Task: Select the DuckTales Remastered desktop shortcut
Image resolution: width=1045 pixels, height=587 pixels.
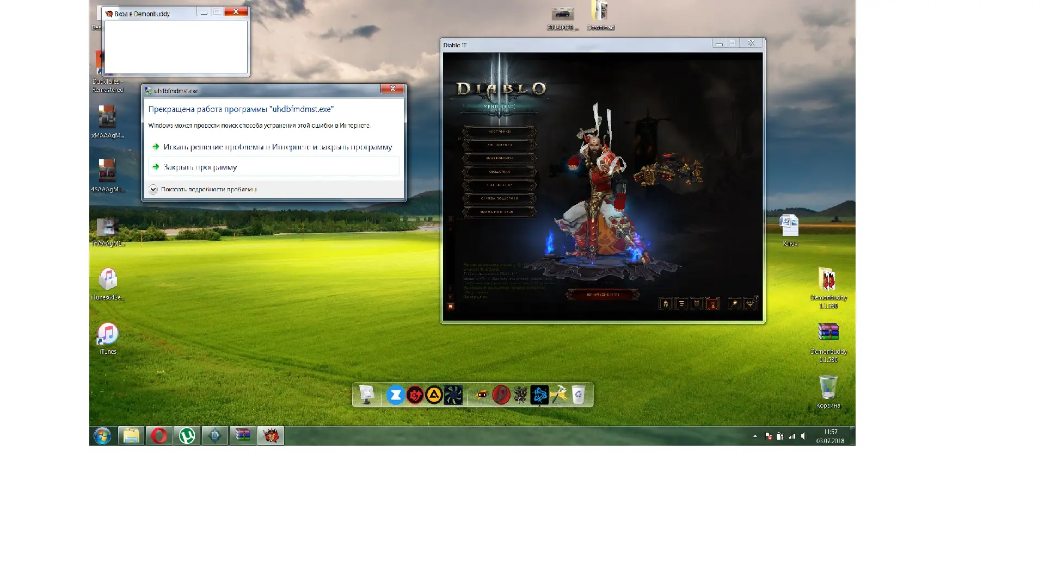Action: 107,72
